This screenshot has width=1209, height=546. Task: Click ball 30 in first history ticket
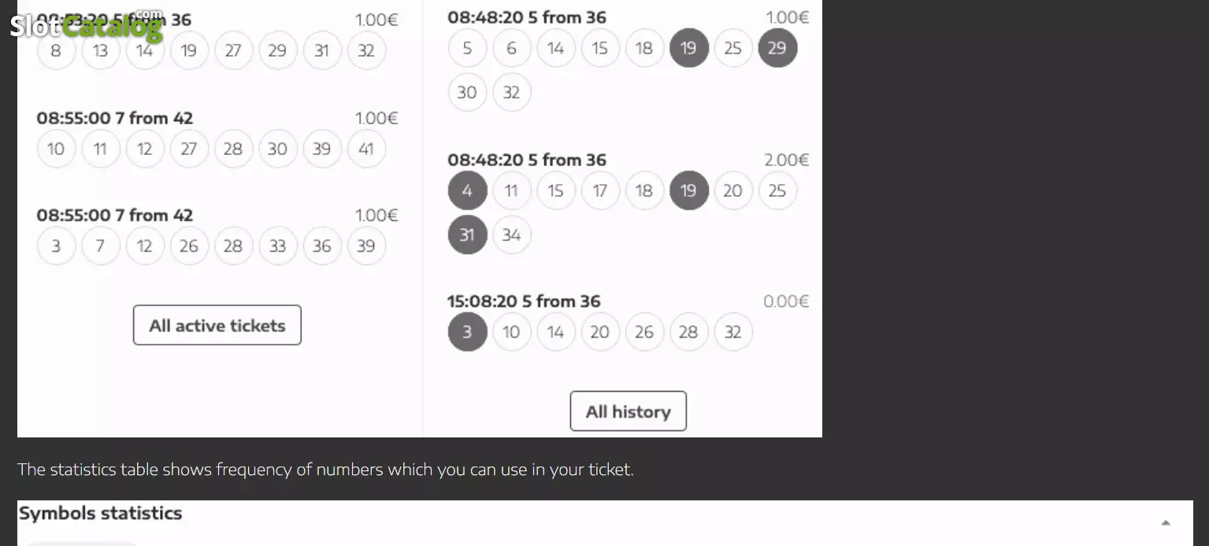pyautogui.click(x=467, y=92)
